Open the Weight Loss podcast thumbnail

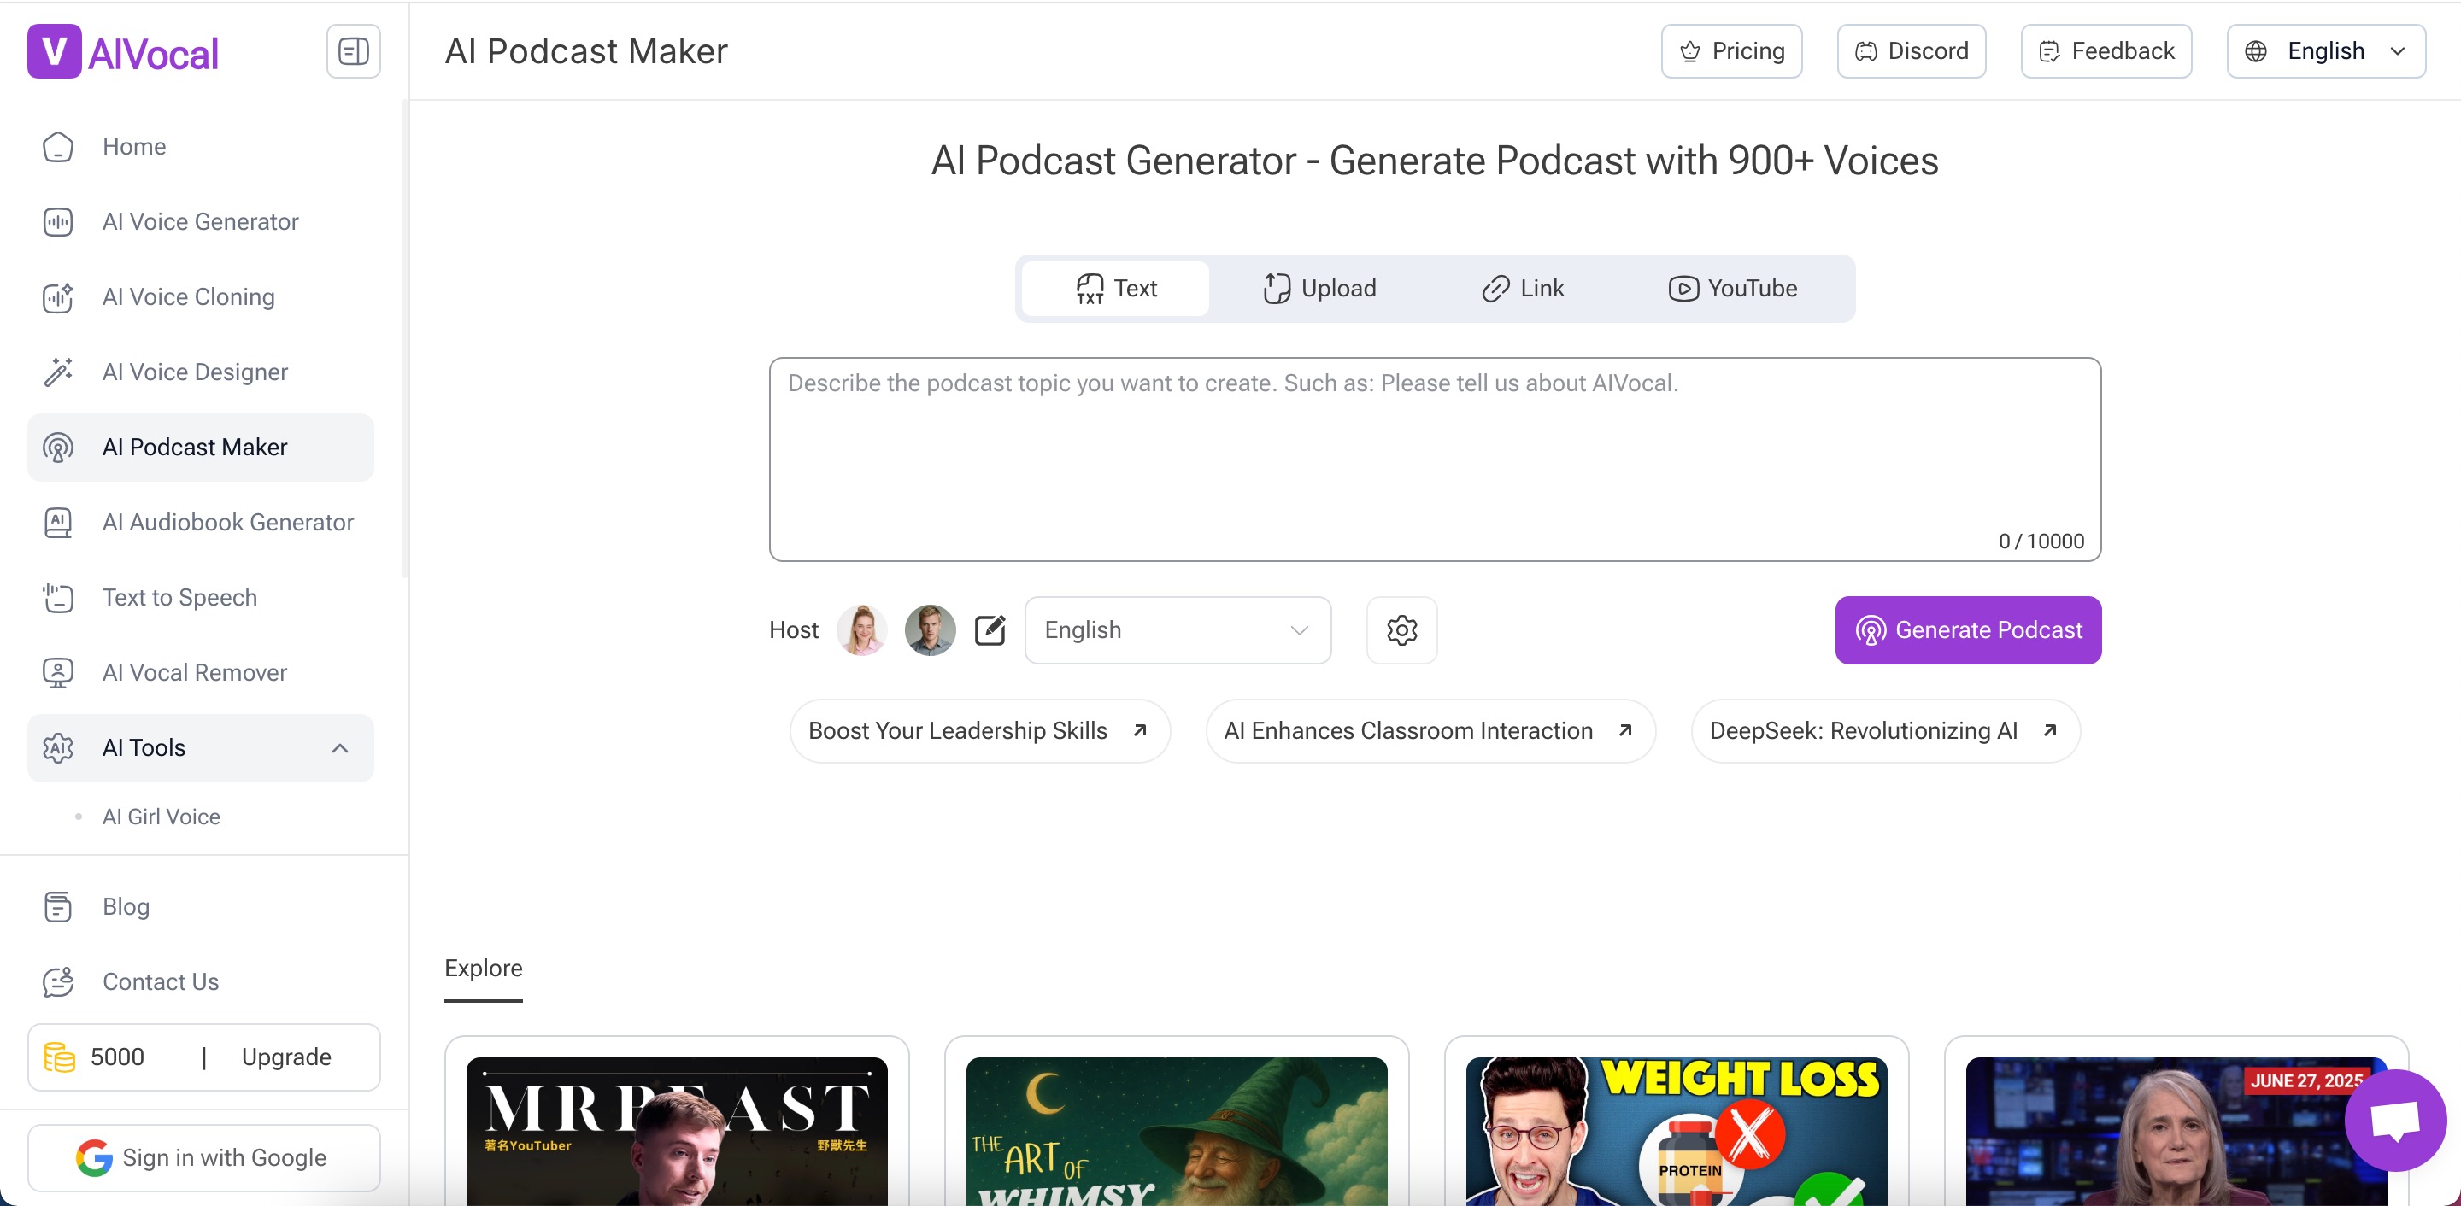pos(1677,1131)
